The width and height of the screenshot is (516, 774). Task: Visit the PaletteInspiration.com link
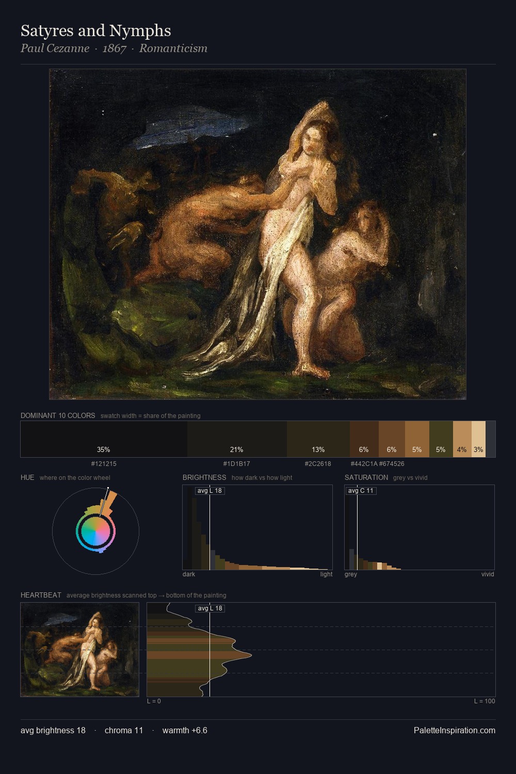click(455, 730)
